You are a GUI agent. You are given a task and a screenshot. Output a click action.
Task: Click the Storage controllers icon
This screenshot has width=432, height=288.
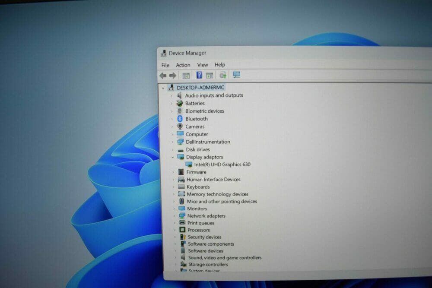(183, 264)
